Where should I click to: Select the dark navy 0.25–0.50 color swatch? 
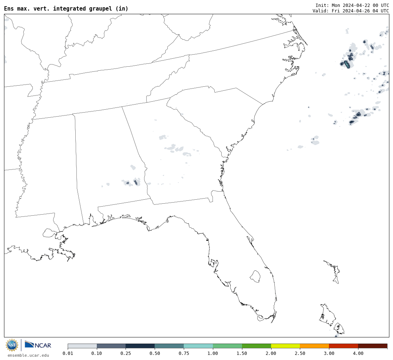[140, 346]
